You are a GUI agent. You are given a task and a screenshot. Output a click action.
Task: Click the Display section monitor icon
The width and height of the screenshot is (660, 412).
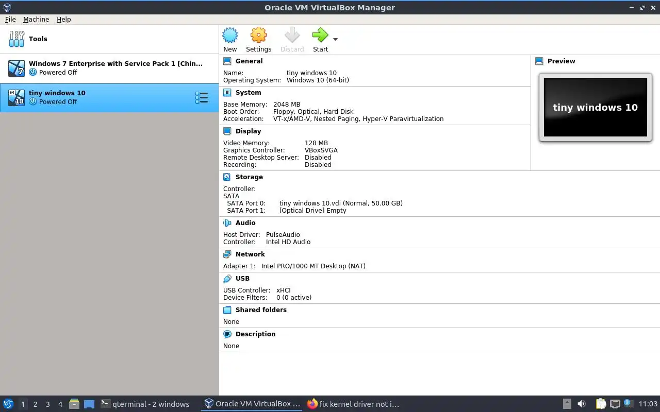[x=227, y=131]
